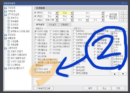130x93 pixels.
Task: Check the KOSPI 선물최근월 checkbox
Action: coord(51,31)
